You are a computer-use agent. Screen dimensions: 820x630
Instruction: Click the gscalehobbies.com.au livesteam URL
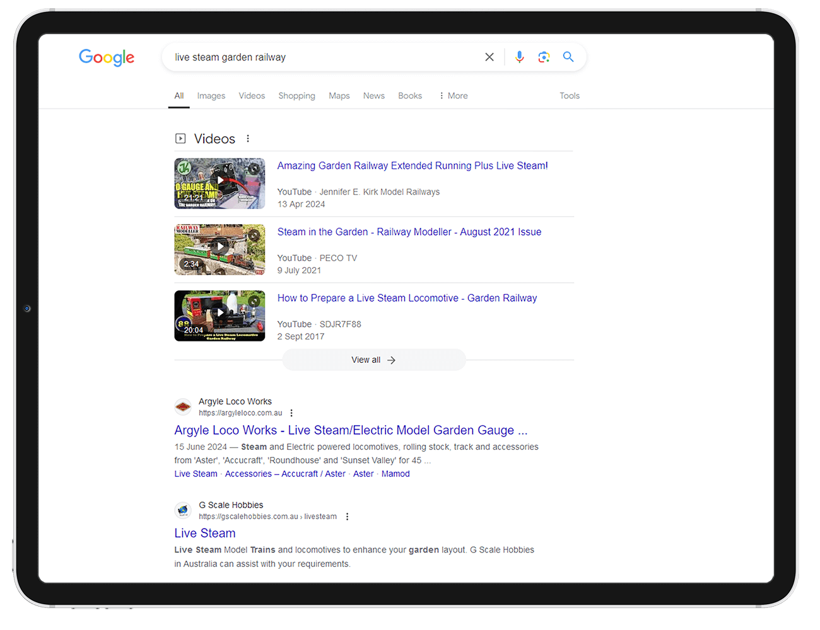click(267, 517)
